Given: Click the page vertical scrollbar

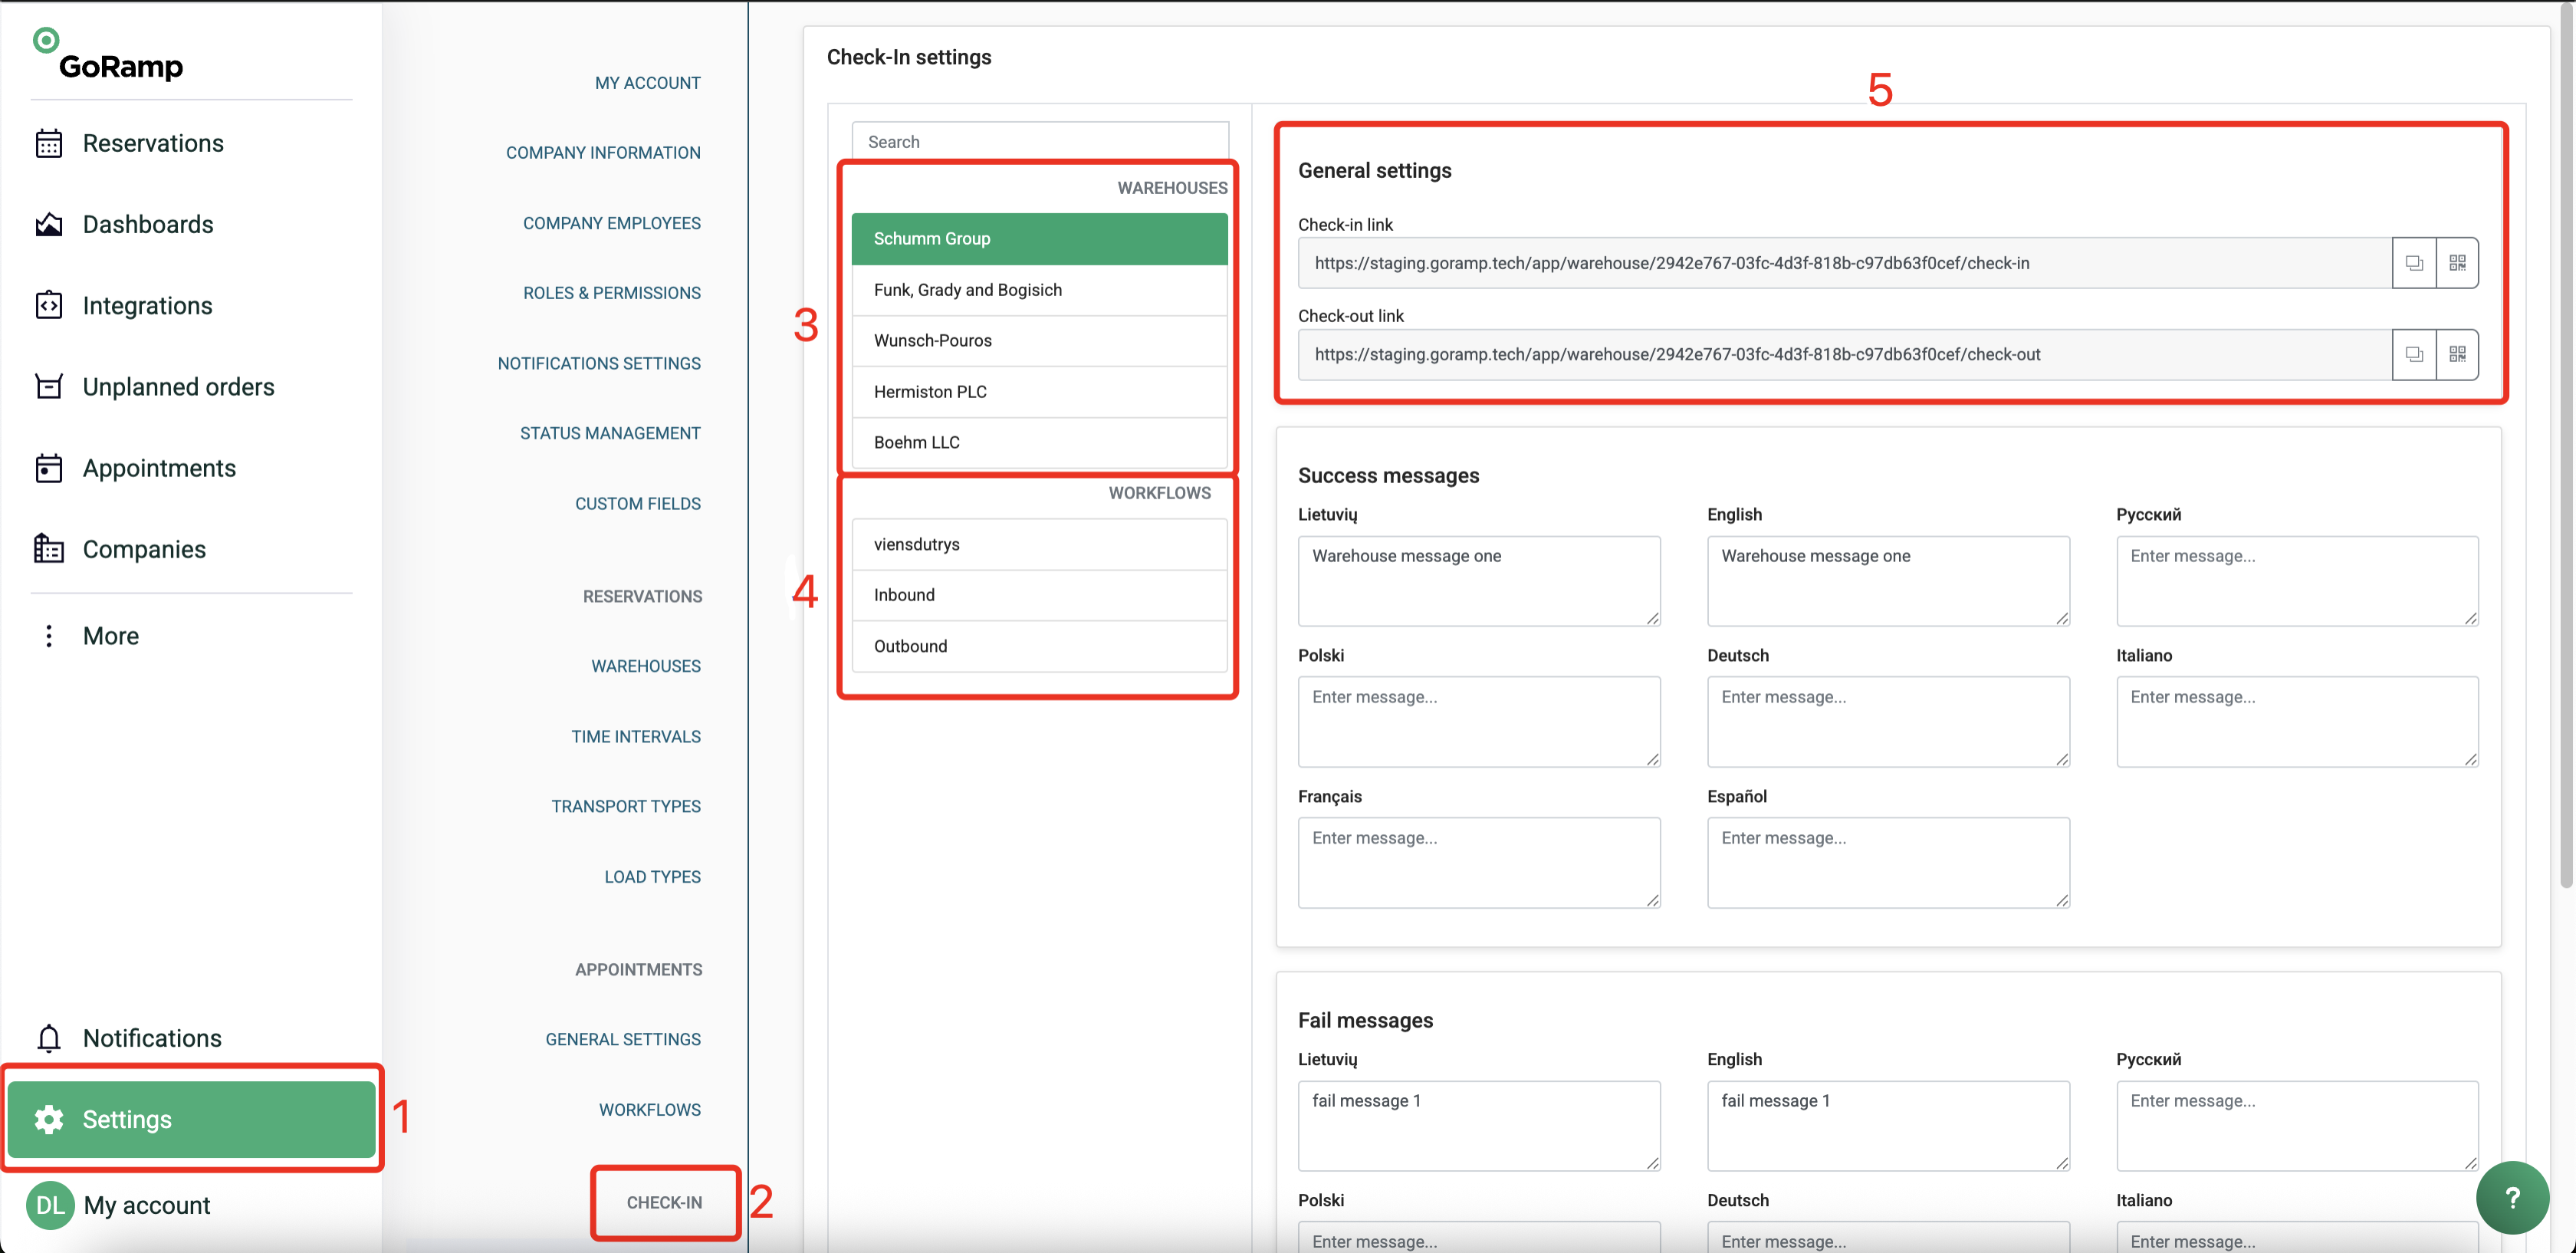Looking at the screenshot, I should point(2566,445).
